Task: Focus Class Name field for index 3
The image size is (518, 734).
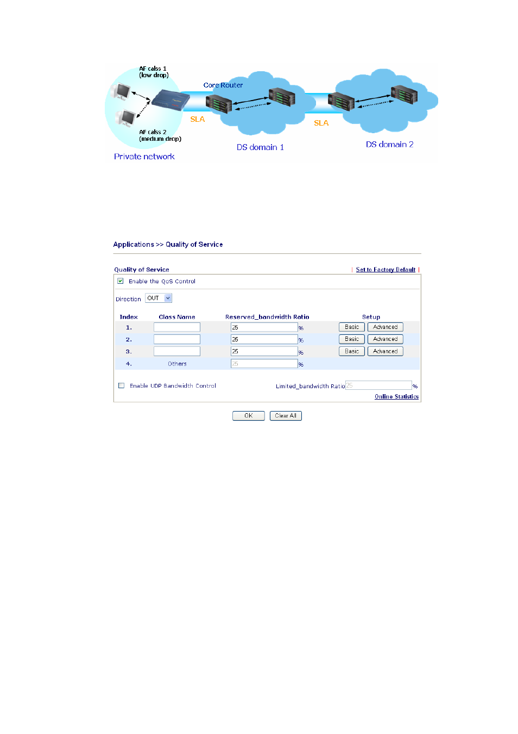Action: point(177,351)
